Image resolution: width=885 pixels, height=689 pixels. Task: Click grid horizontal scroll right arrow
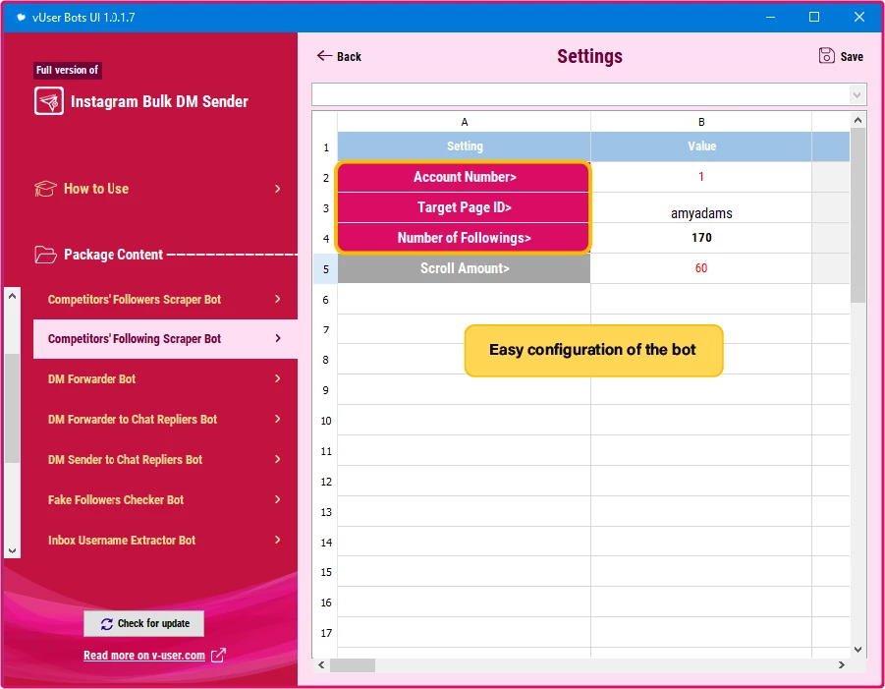click(842, 664)
